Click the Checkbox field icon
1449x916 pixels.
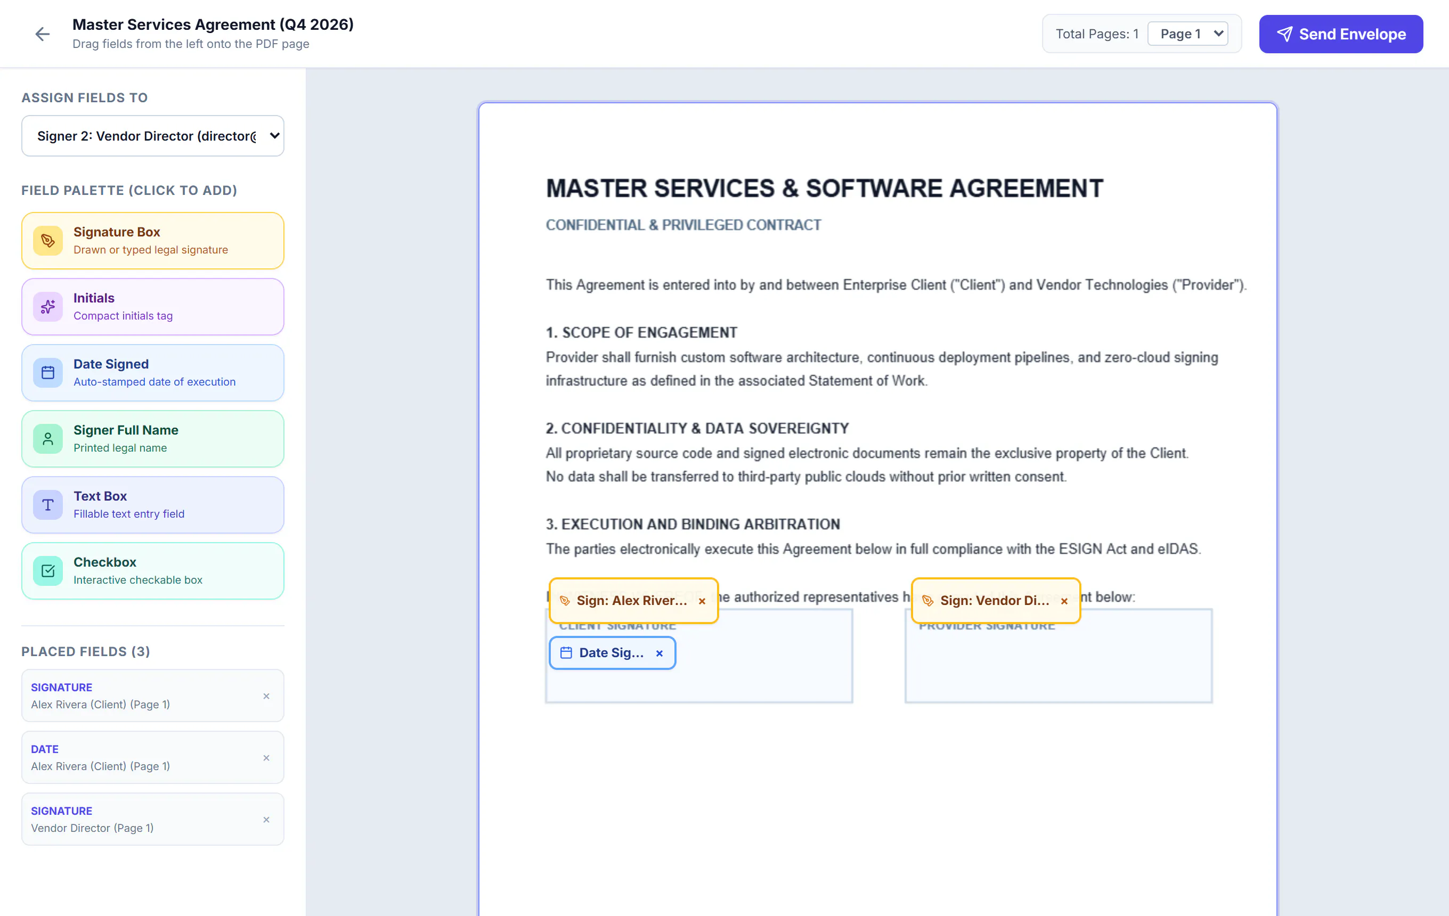(x=48, y=571)
